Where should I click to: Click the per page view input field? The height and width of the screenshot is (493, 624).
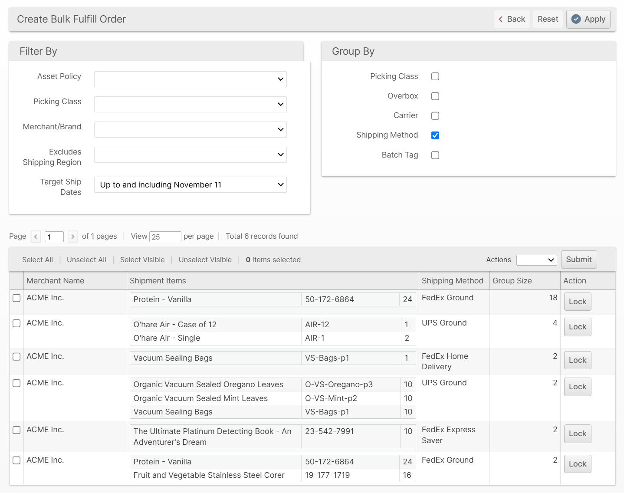point(165,237)
